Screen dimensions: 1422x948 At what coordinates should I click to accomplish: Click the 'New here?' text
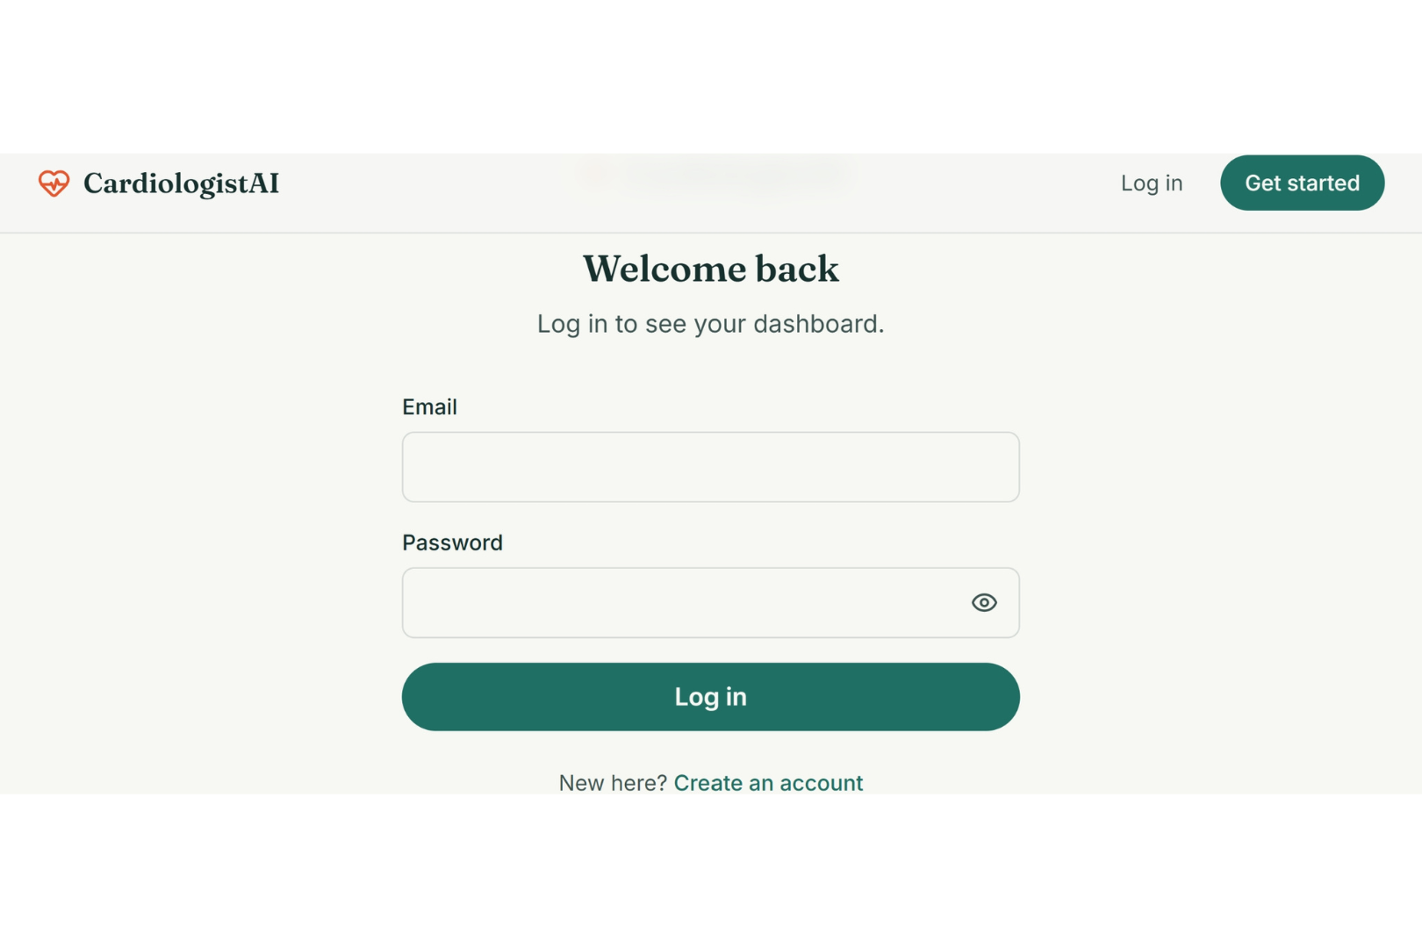coord(613,783)
